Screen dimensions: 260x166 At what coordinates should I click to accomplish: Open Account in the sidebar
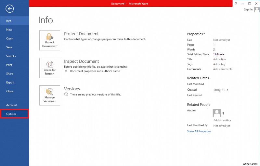coord(12,105)
